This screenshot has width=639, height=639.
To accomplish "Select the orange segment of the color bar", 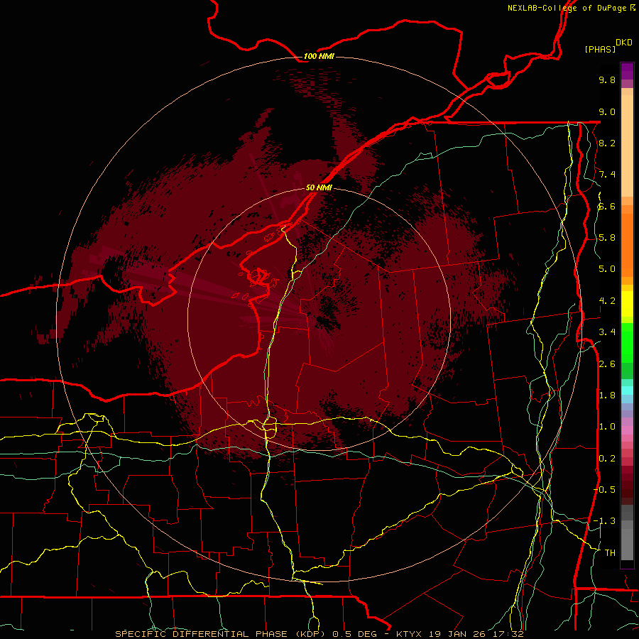I will click(x=627, y=246).
